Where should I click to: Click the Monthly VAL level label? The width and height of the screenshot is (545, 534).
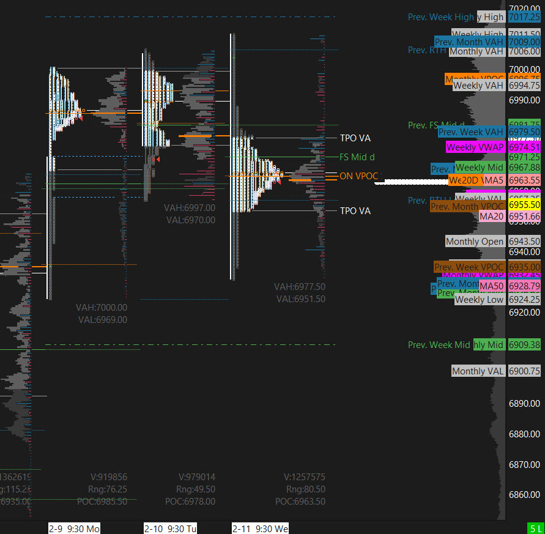pyautogui.click(x=478, y=371)
